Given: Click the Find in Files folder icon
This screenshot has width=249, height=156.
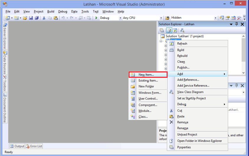Looking at the screenshot, I should click(167, 18).
